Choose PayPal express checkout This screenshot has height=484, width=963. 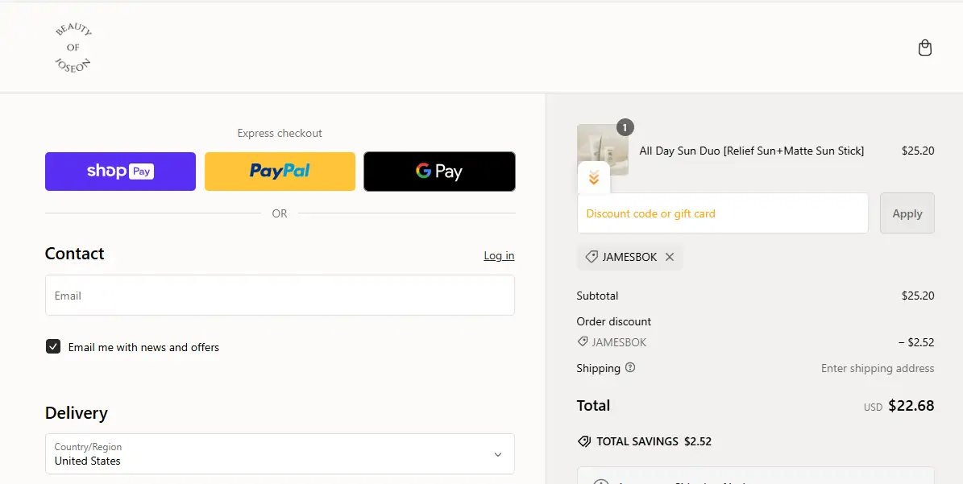[280, 172]
